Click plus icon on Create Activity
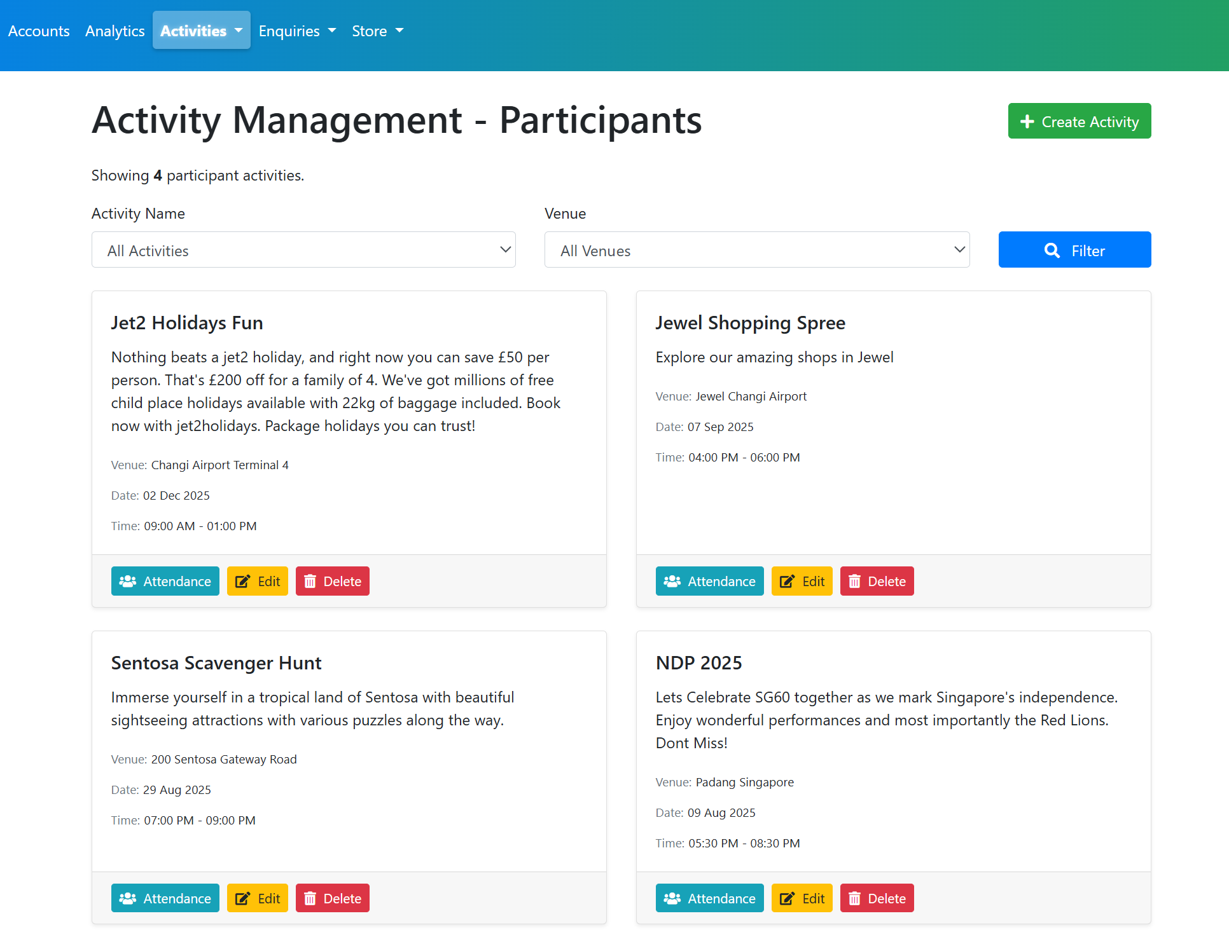Screen dimensions: 1229x951 click(x=1027, y=121)
